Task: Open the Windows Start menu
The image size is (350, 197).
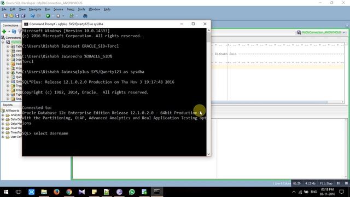Action: pos(6,192)
